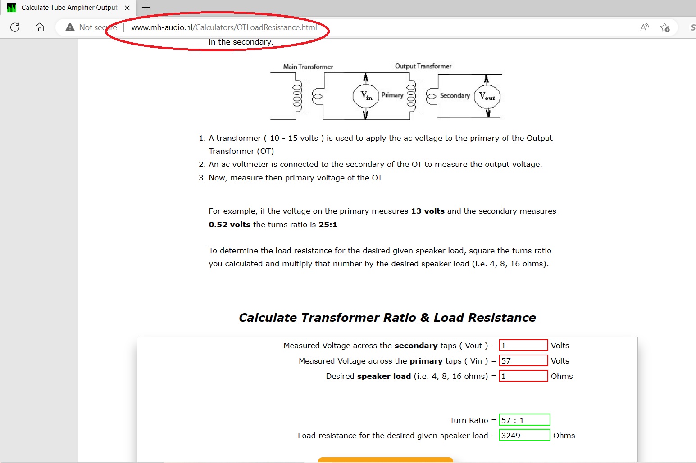Click the Load resistance result field 3249

click(524, 435)
